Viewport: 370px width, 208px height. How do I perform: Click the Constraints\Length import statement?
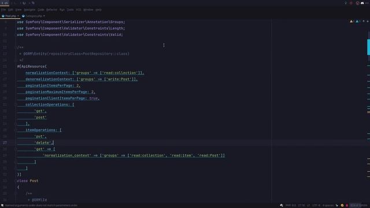pos(71,28)
